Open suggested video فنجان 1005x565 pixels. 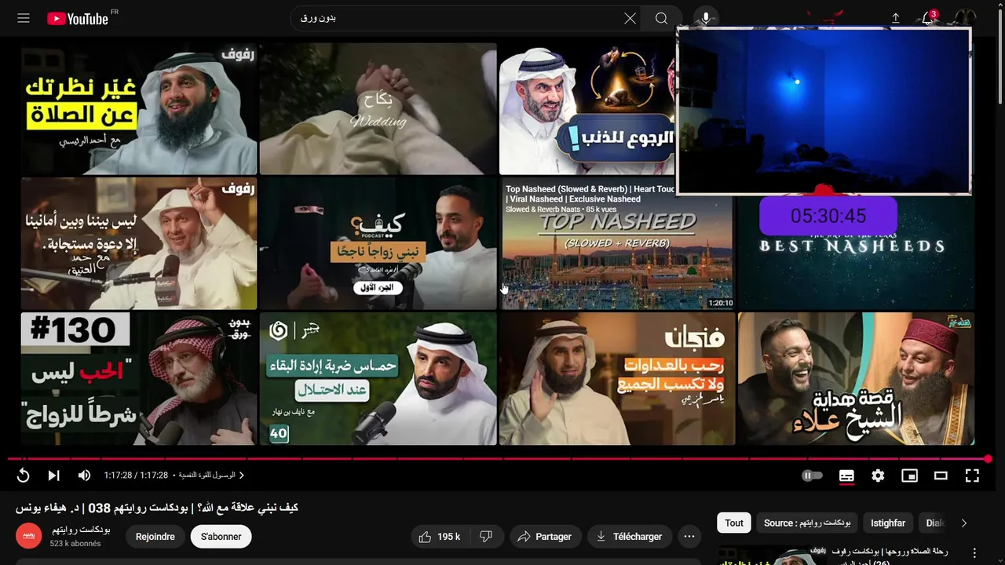[617, 379]
